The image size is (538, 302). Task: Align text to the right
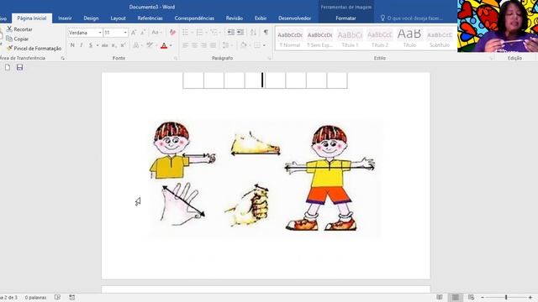tap(203, 45)
